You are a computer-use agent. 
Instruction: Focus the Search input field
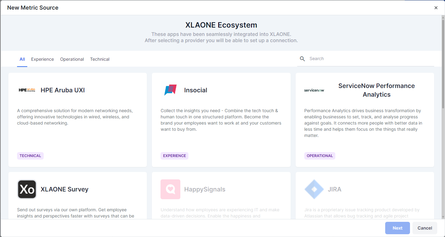coord(369,59)
